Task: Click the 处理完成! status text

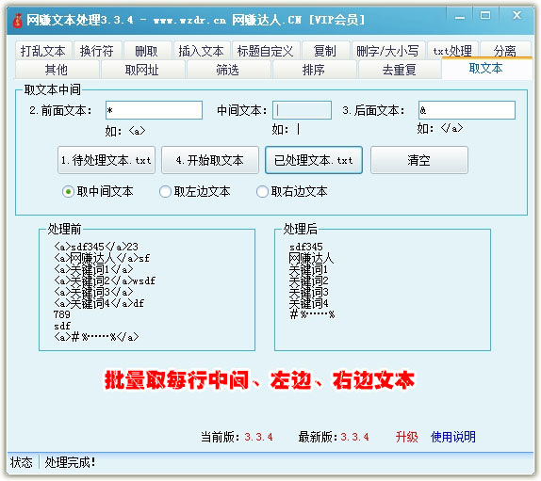Action: 70,462
